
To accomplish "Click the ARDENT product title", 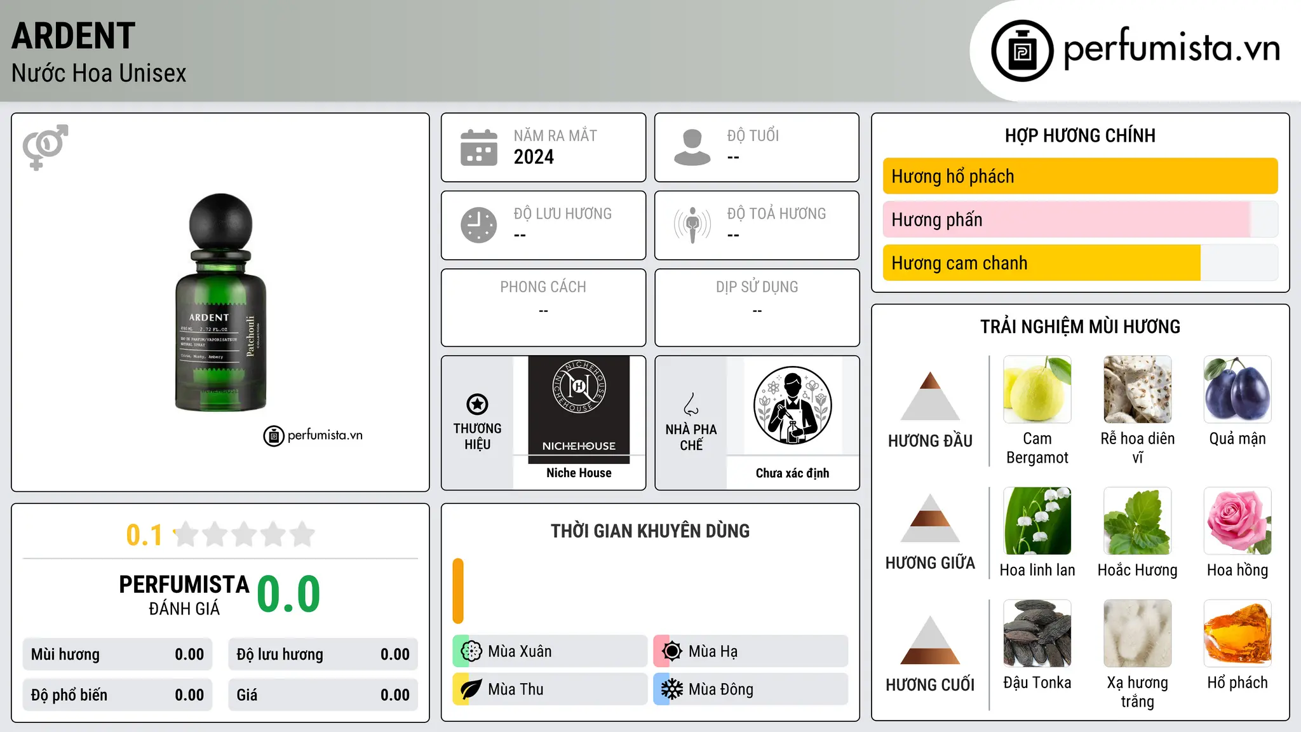I will pos(74,36).
